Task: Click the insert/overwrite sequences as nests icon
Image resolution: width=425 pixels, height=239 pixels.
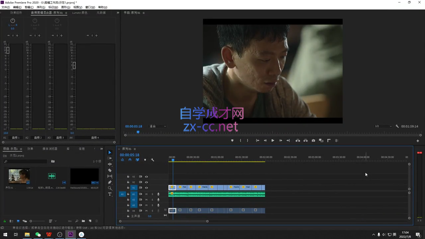Action: 122,160
